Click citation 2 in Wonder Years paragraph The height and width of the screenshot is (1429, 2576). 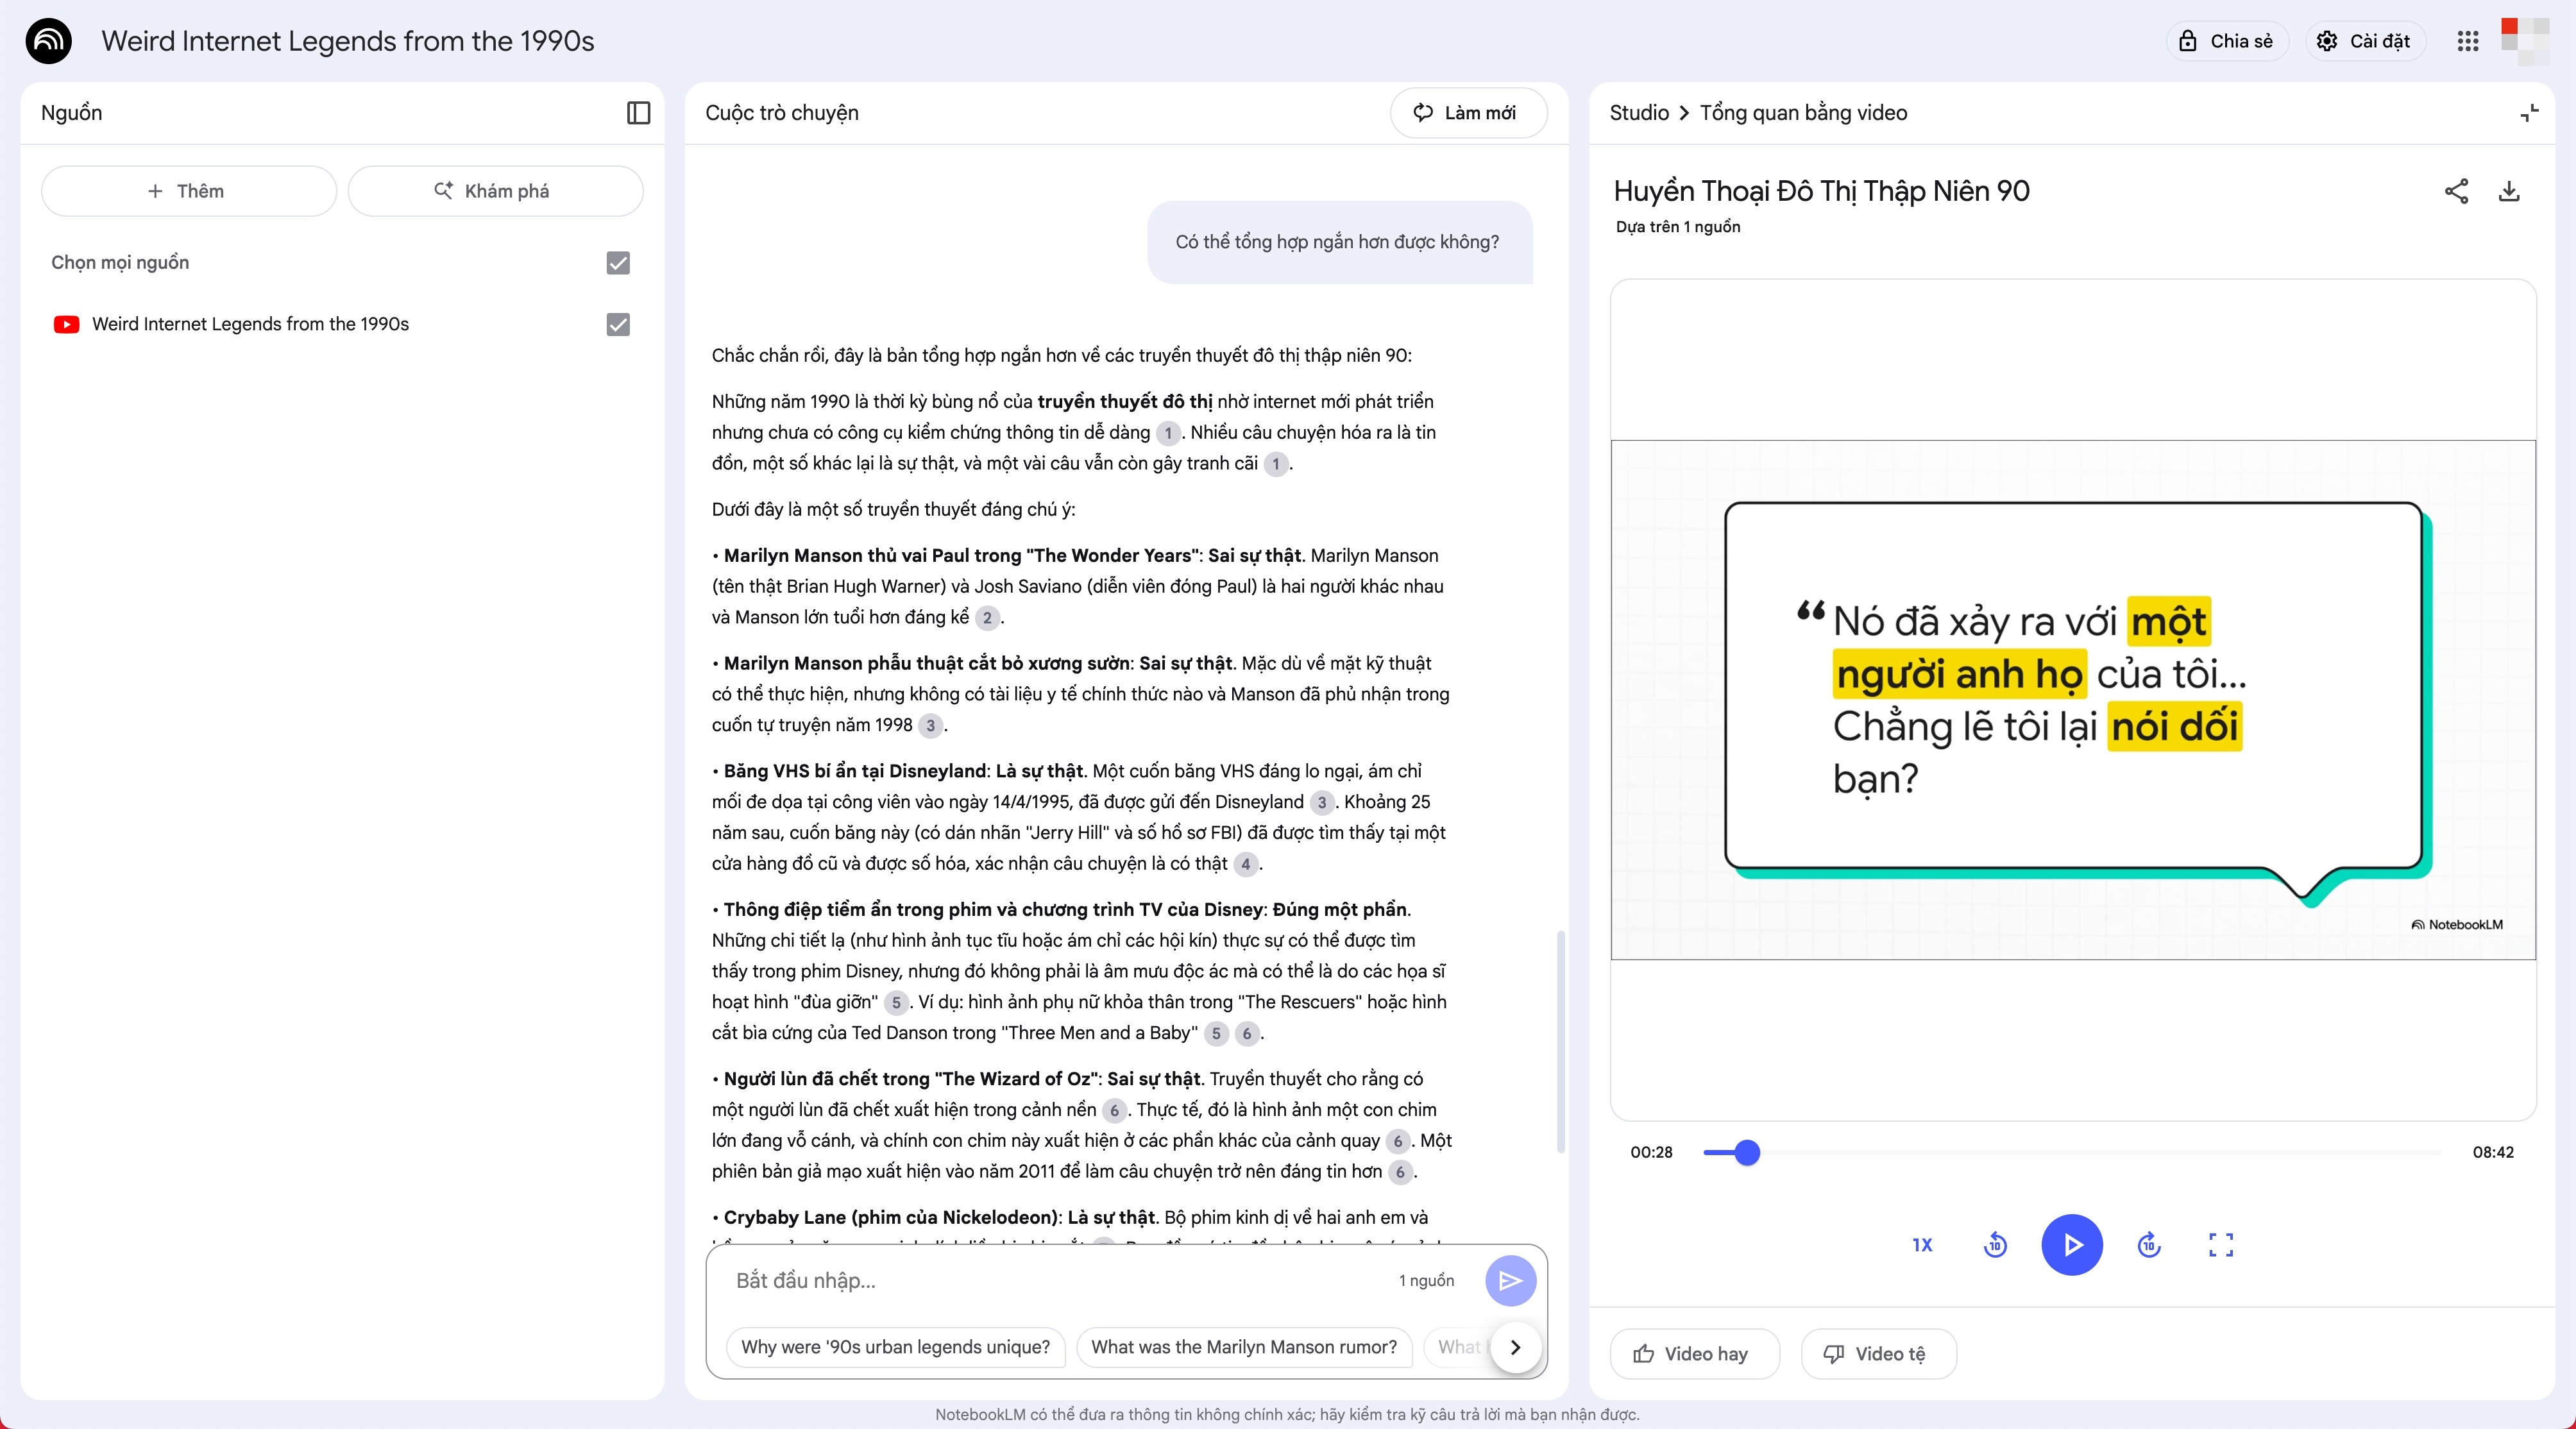[x=987, y=618]
